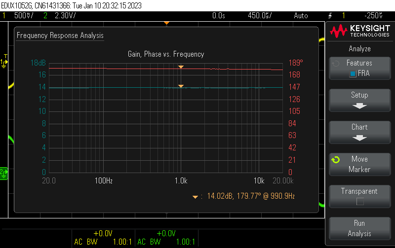Screen dimensions: 395x248
Task: Click the 147 phase axis label
Action: [x=294, y=87]
